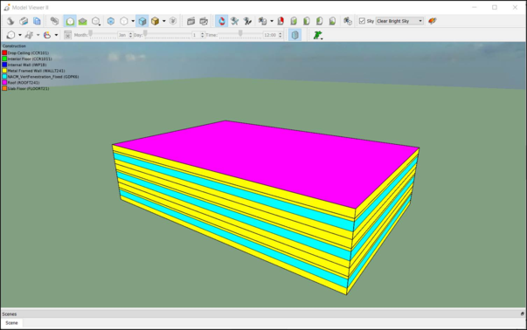Click the orange-red icon beside sky dropdown
The image size is (527, 330).
tap(433, 21)
